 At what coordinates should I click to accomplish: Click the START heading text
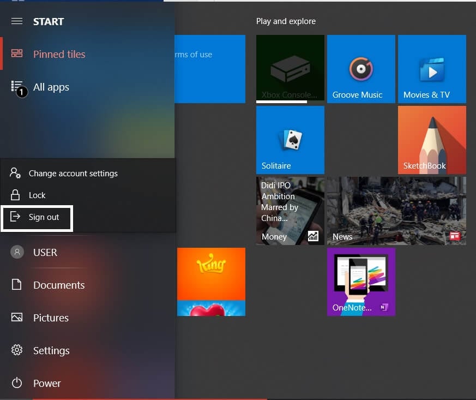click(x=49, y=22)
